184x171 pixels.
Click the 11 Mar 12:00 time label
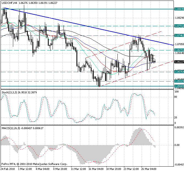(x=78, y=169)
